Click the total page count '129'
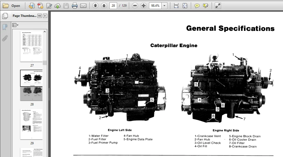283x157 pixels. [124, 6]
